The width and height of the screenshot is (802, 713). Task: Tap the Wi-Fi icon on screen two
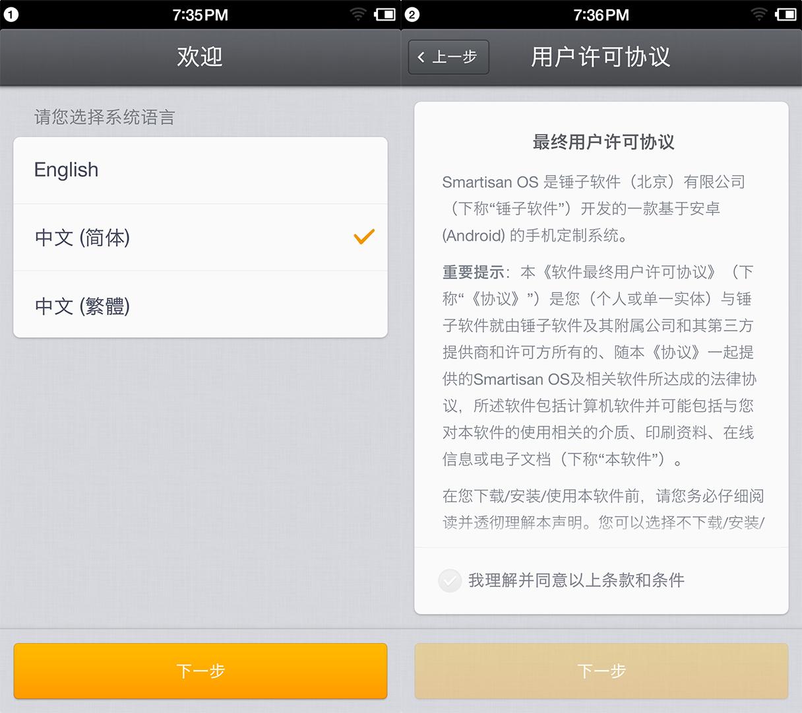tap(759, 15)
